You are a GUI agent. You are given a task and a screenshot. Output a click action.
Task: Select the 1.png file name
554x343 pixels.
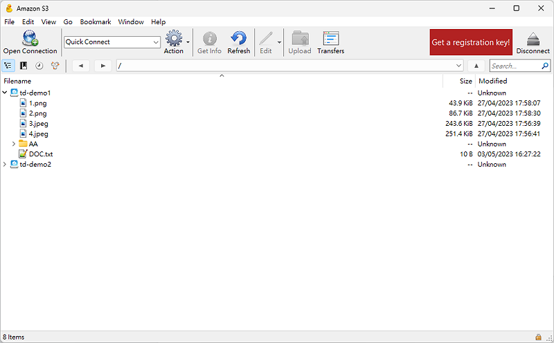click(x=38, y=103)
